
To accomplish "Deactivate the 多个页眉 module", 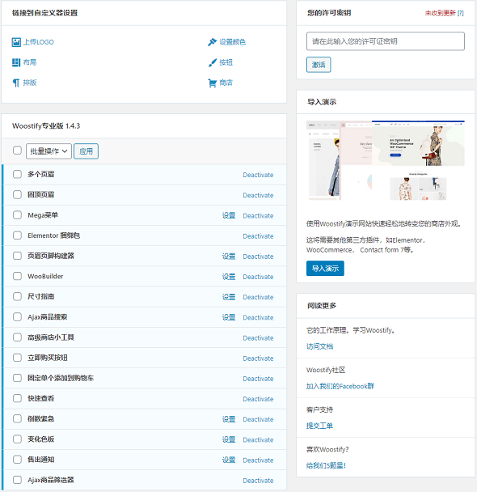I will coord(258,175).
